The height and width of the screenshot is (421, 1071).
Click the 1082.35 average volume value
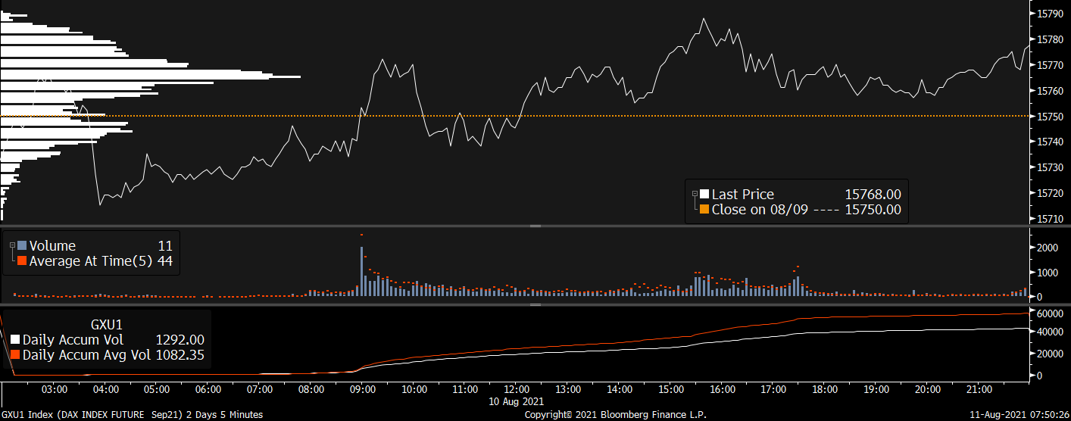pyautogui.click(x=180, y=354)
